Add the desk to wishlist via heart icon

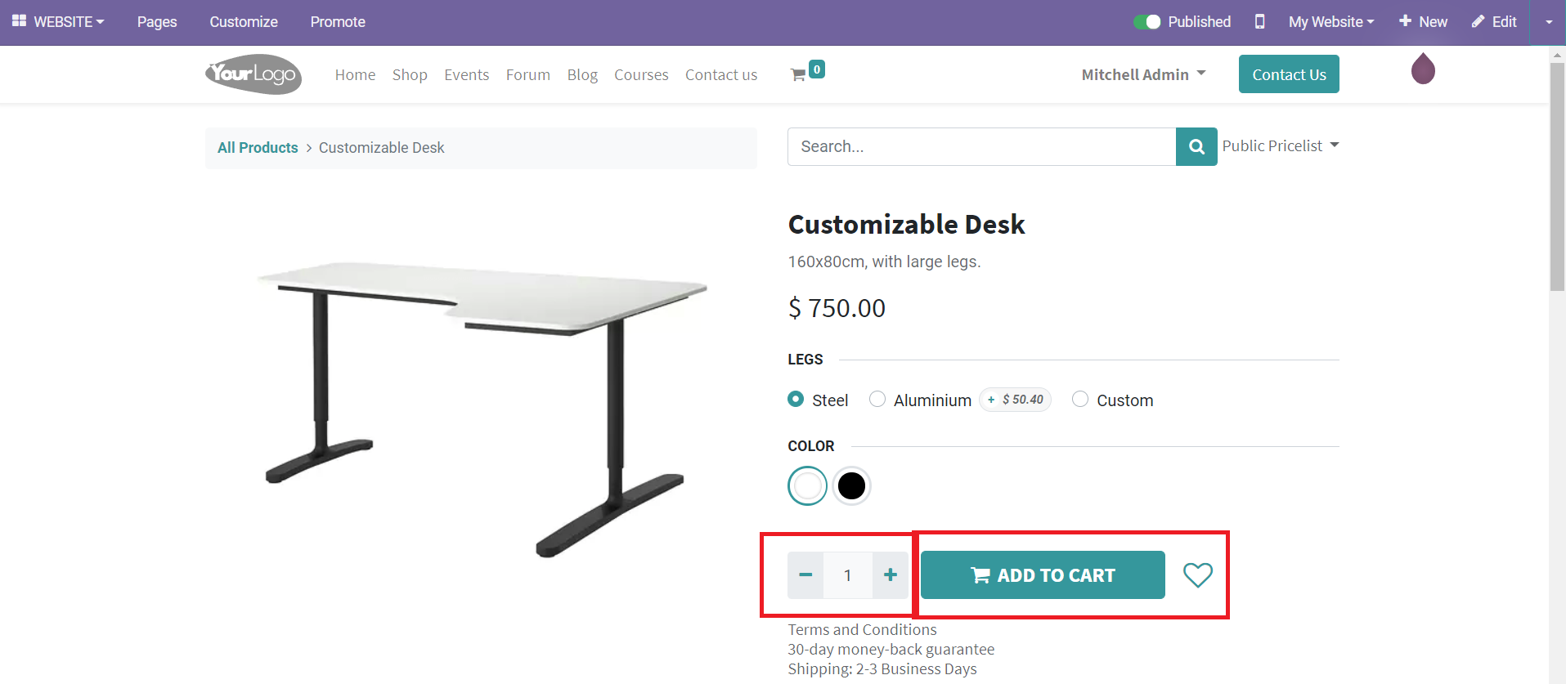(x=1198, y=574)
